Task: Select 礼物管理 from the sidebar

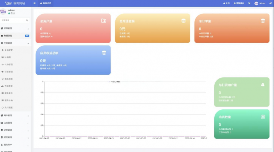Action: pyautogui.click(x=9, y=64)
